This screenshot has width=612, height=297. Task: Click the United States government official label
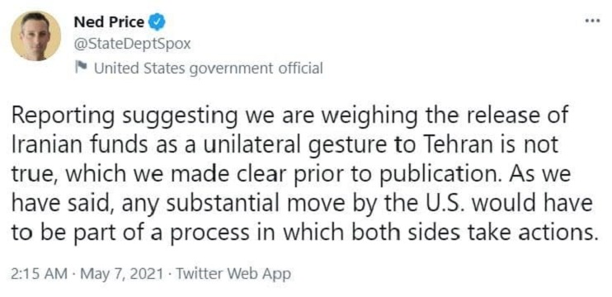coord(209,68)
